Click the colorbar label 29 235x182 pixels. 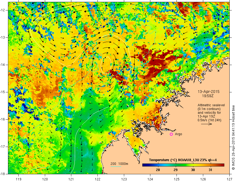(175, 170)
